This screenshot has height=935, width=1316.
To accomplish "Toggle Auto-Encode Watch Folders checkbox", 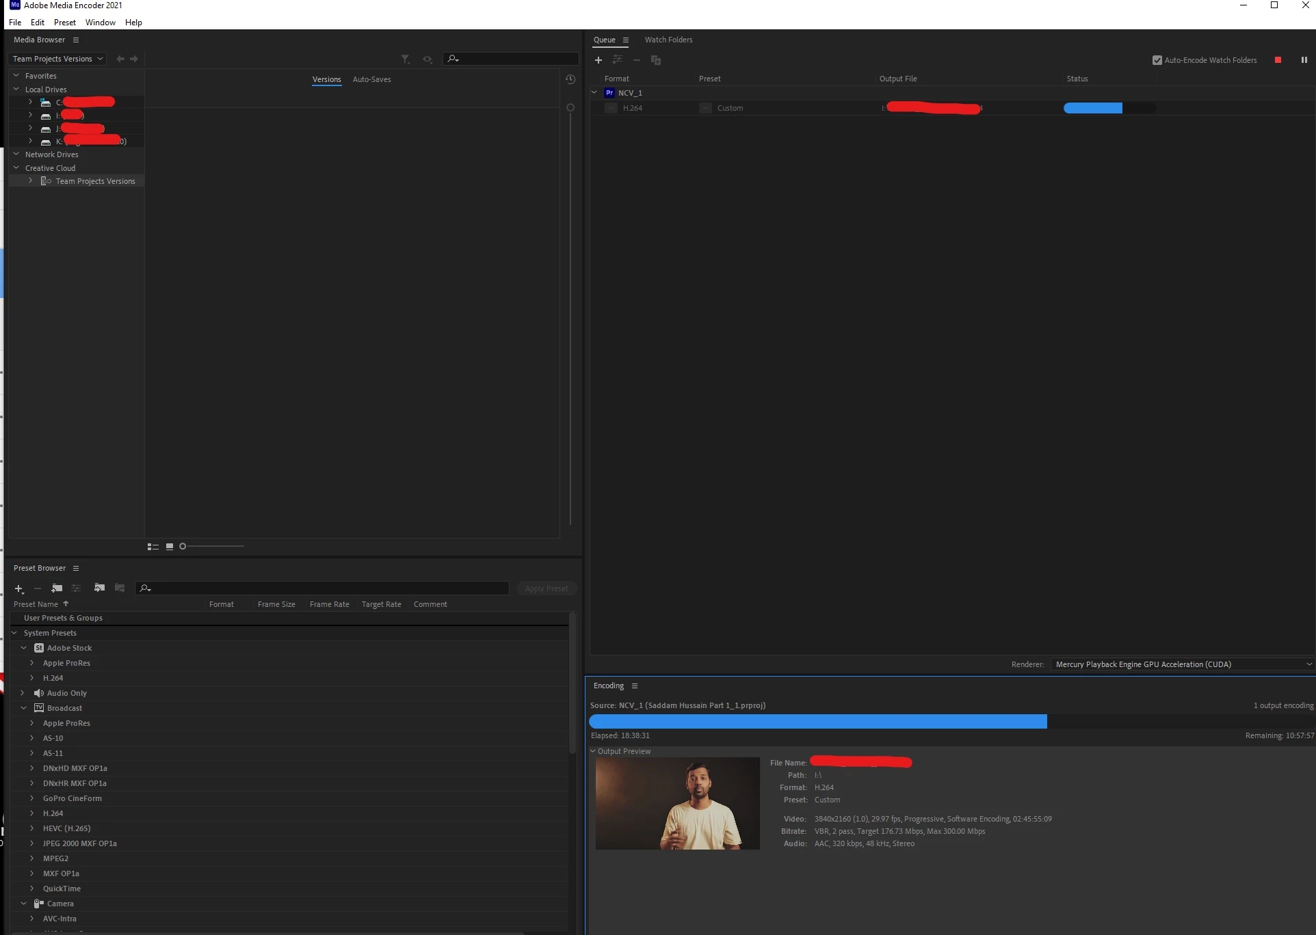I will tap(1157, 60).
